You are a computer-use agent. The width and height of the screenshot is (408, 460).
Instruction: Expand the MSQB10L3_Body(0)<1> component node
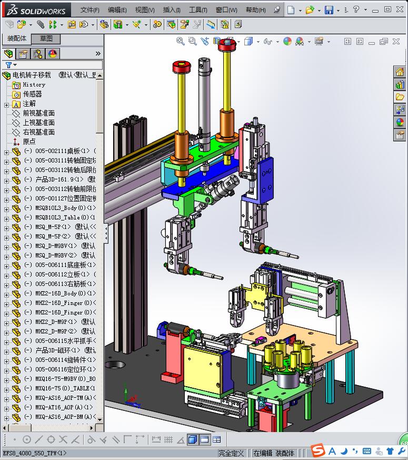(x=6, y=209)
